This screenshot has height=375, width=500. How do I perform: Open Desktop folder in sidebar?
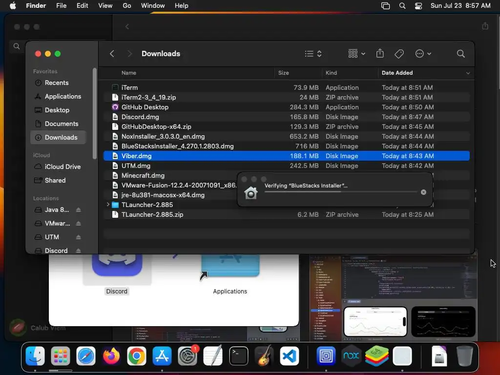click(58, 110)
